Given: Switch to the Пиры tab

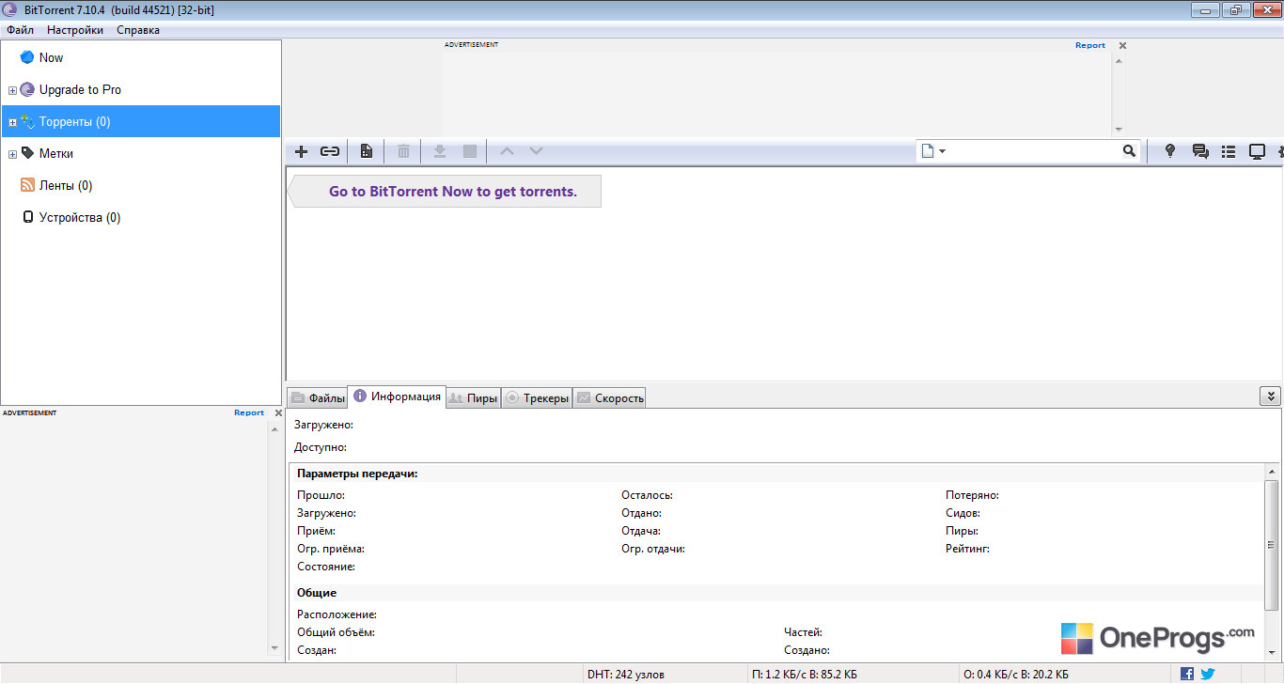Looking at the screenshot, I should (x=473, y=398).
